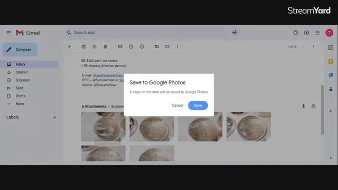Image resolution: width=338 pixels, height=190 pixels.
Task: Cancel the Save to Google Photos dialog
Action: pyautogui.click(x=177, y=106)
